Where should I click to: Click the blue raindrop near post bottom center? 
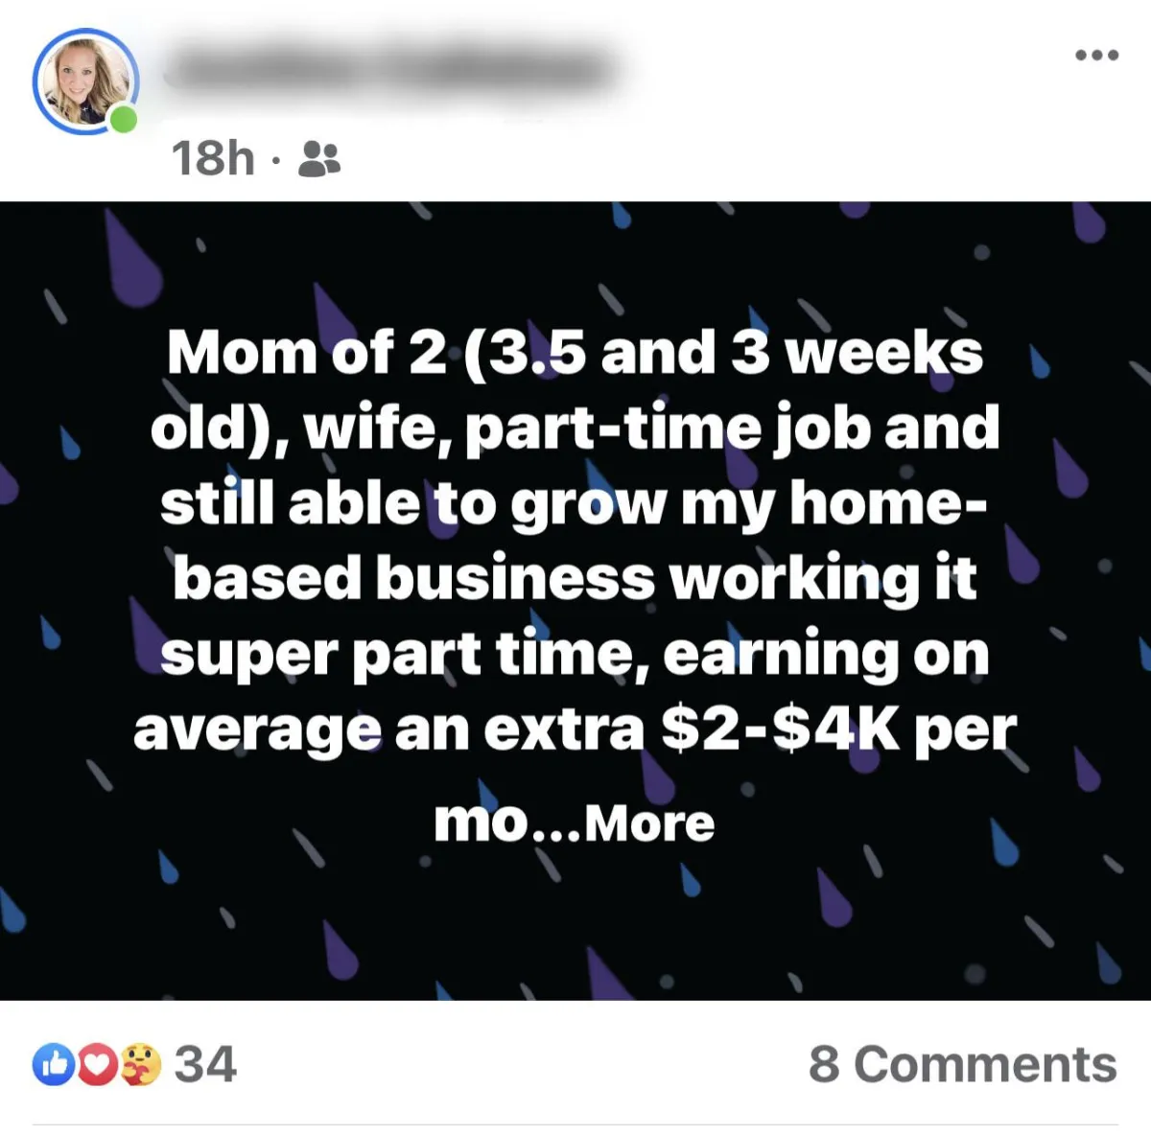click(x=690, y=879)
